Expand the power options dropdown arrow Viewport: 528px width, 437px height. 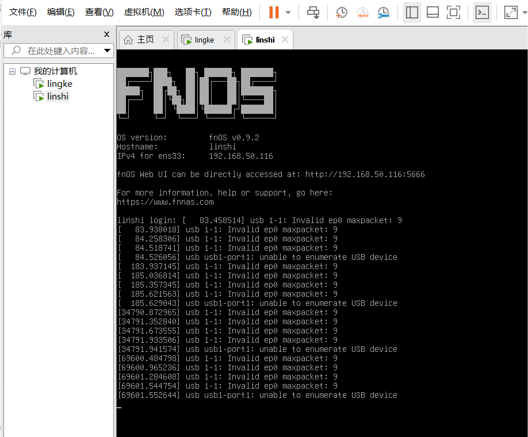click(288, 13)
